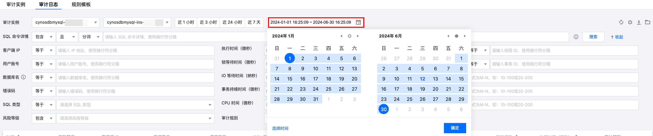
Task: Select the 近 24 小时 quick range
Action: (232, 22)
